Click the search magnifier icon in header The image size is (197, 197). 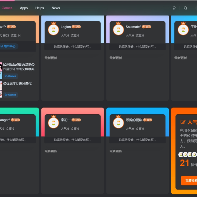pyautogui.click(x=186, y=8)
